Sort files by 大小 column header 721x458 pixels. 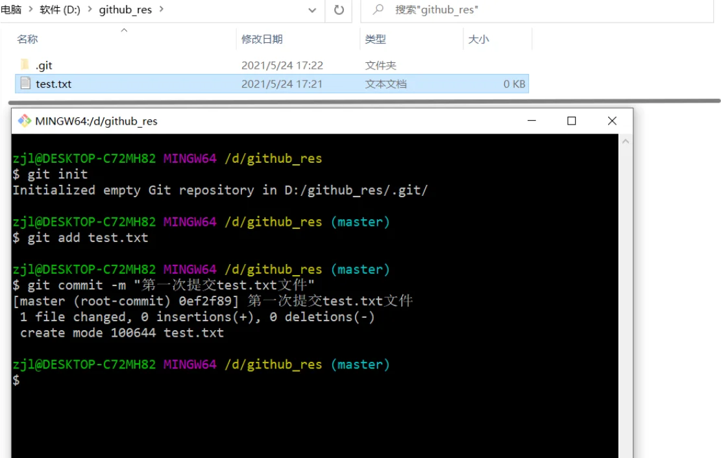478,40
